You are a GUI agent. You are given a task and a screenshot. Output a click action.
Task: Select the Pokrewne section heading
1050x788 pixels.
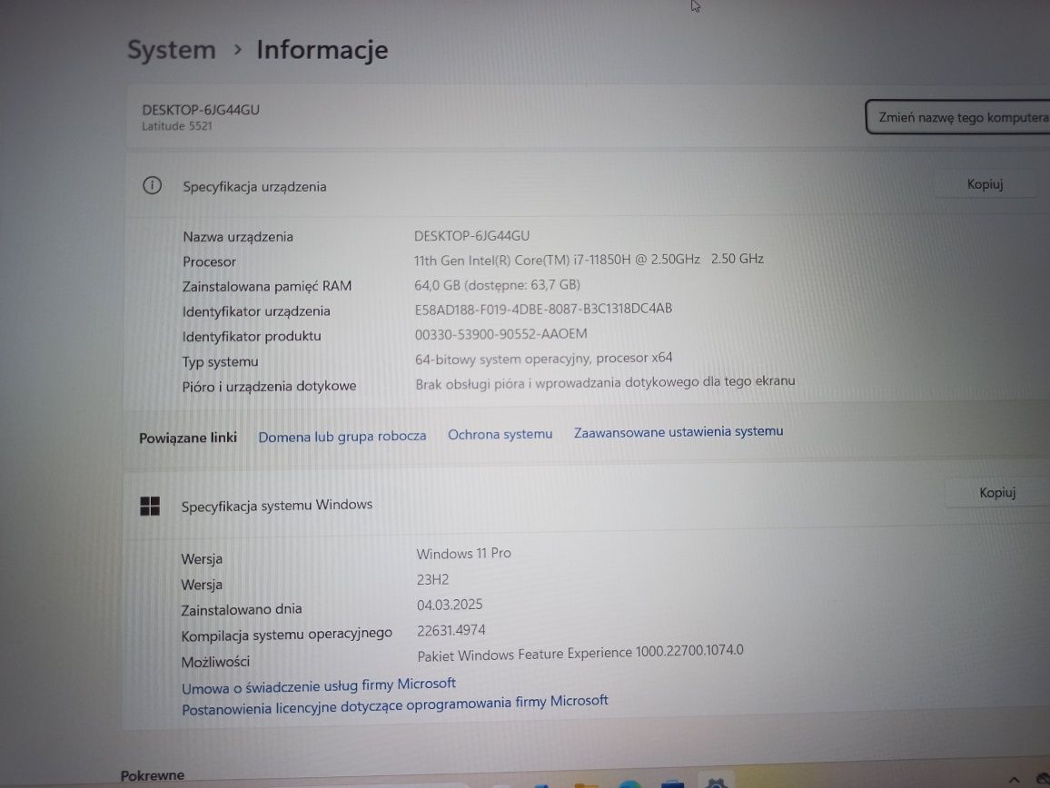(152, 775)
